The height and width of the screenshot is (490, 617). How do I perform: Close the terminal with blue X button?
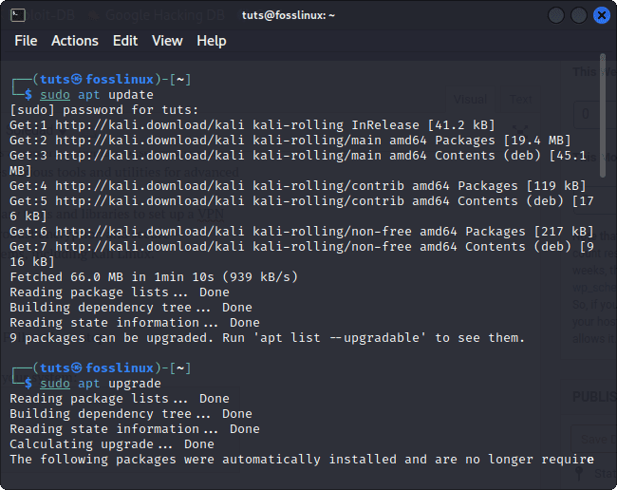(x=601, y=16)
